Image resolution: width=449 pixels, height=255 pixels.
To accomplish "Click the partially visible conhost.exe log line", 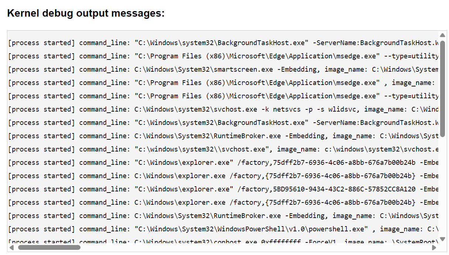I will 222,242.
